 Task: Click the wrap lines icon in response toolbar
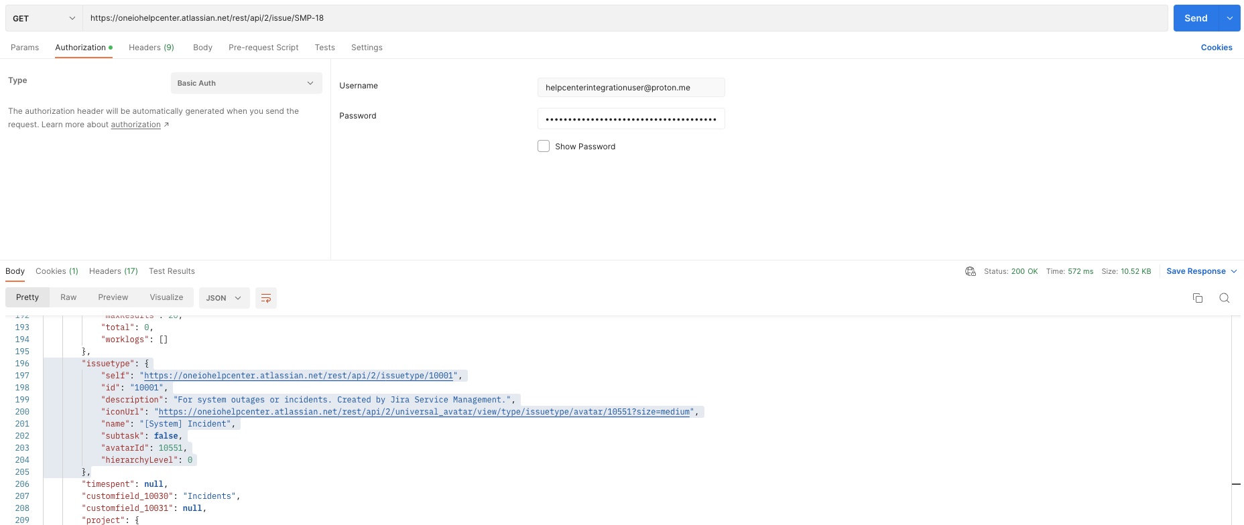266,298
